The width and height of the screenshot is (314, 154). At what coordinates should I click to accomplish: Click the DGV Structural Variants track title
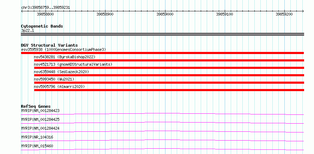click(x=49, y=45)
